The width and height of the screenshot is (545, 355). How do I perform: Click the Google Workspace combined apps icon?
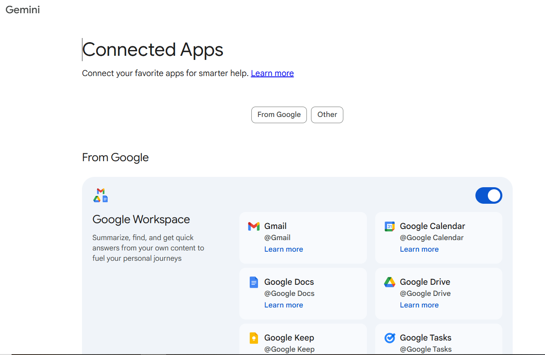(x=101, y=195)
